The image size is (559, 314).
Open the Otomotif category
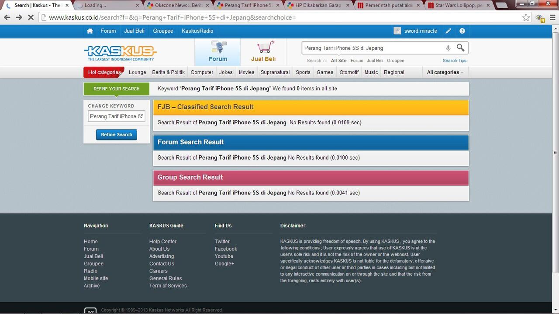click(x=349, y=72)
